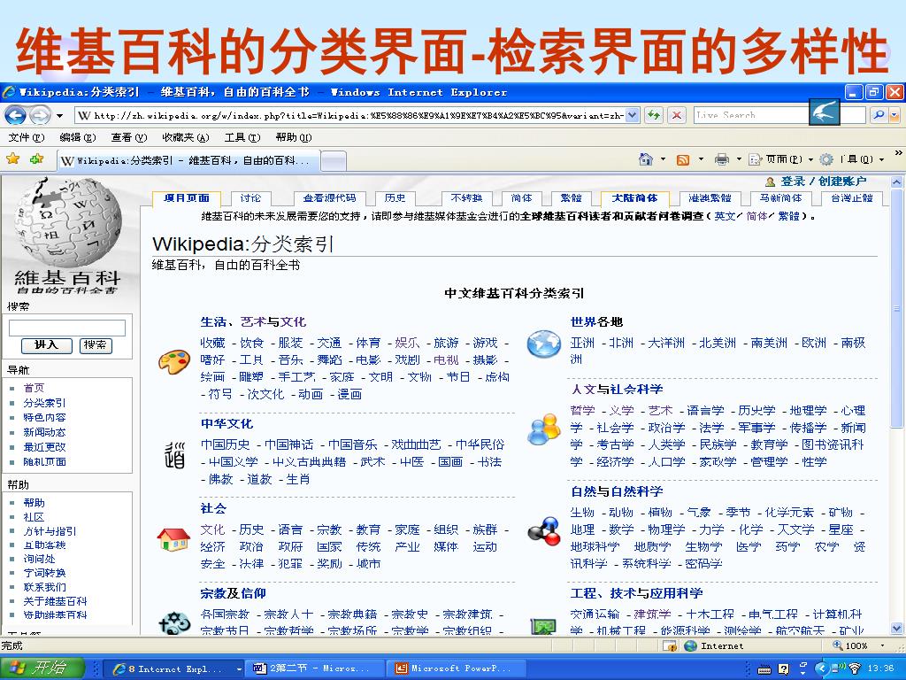Open the 查看 menu
This screenshot has width=906, height=680.
point(129,137)
